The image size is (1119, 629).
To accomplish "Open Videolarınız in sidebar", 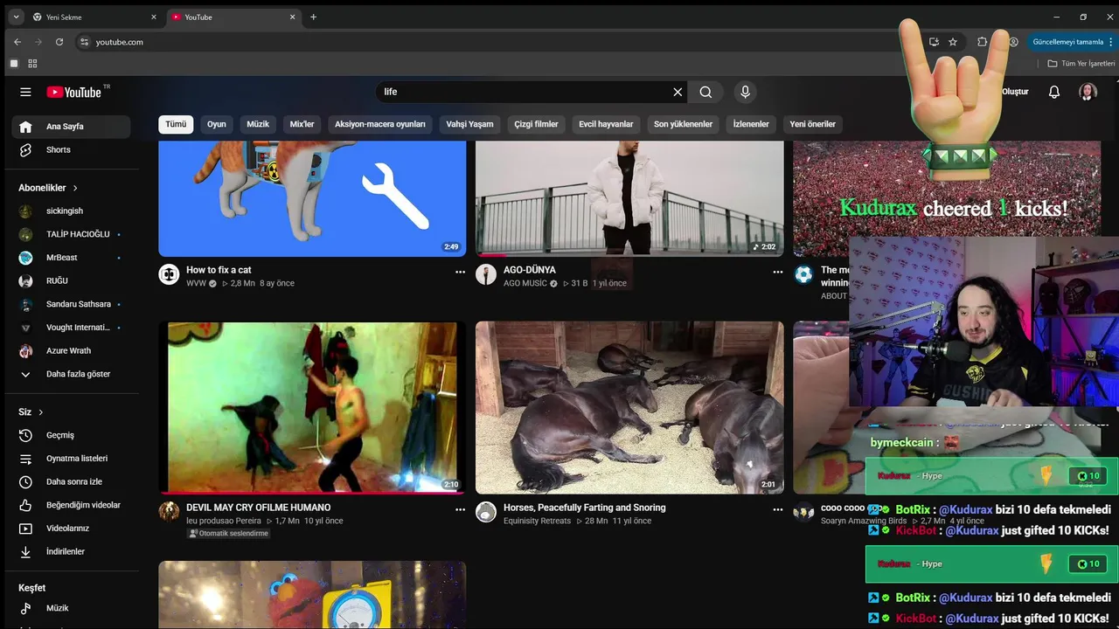I will click(72, 529).
